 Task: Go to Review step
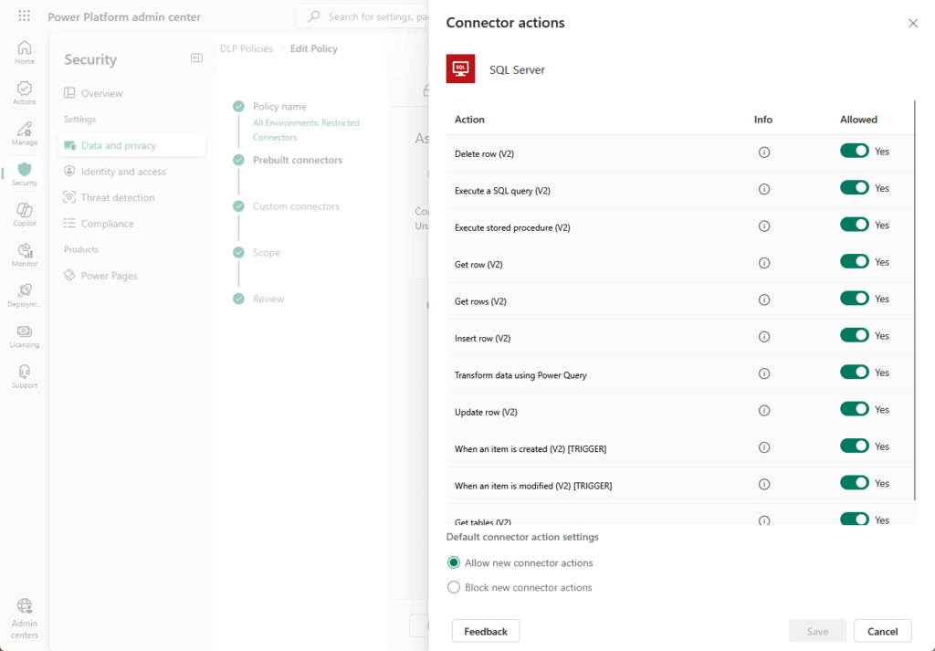tap(268, 299)
